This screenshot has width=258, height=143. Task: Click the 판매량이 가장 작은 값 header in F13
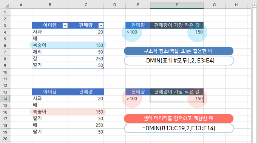coord(177,92)
